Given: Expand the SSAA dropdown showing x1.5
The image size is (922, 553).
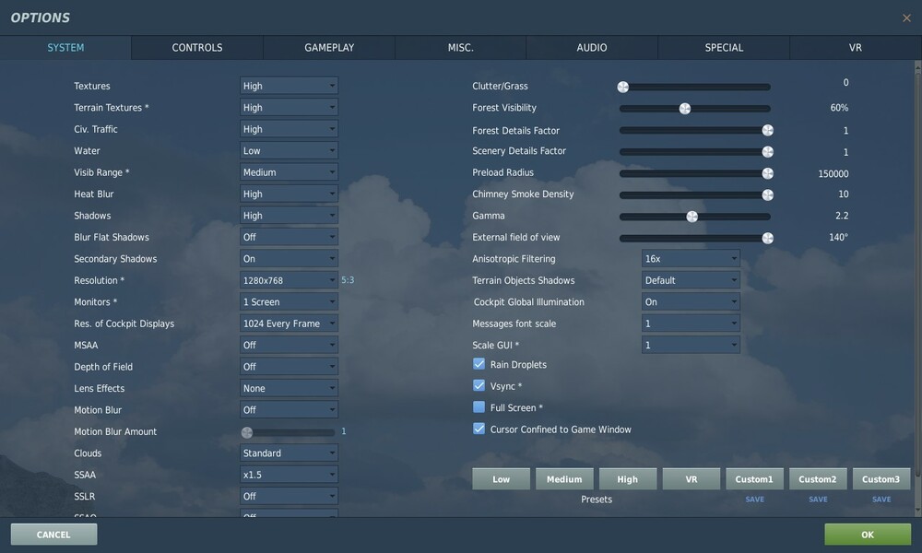Looking at the screenshot, I should tap(289, 475).
